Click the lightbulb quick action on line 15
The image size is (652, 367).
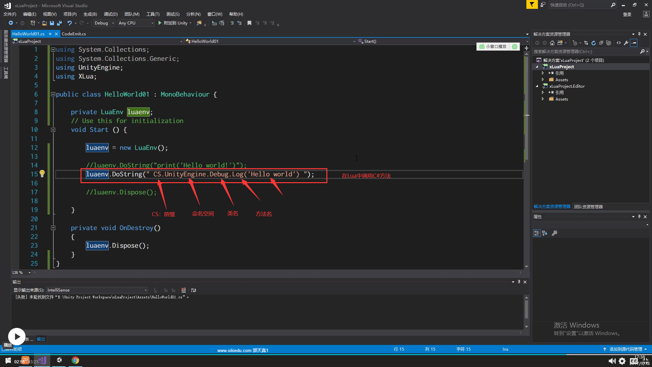42,174
